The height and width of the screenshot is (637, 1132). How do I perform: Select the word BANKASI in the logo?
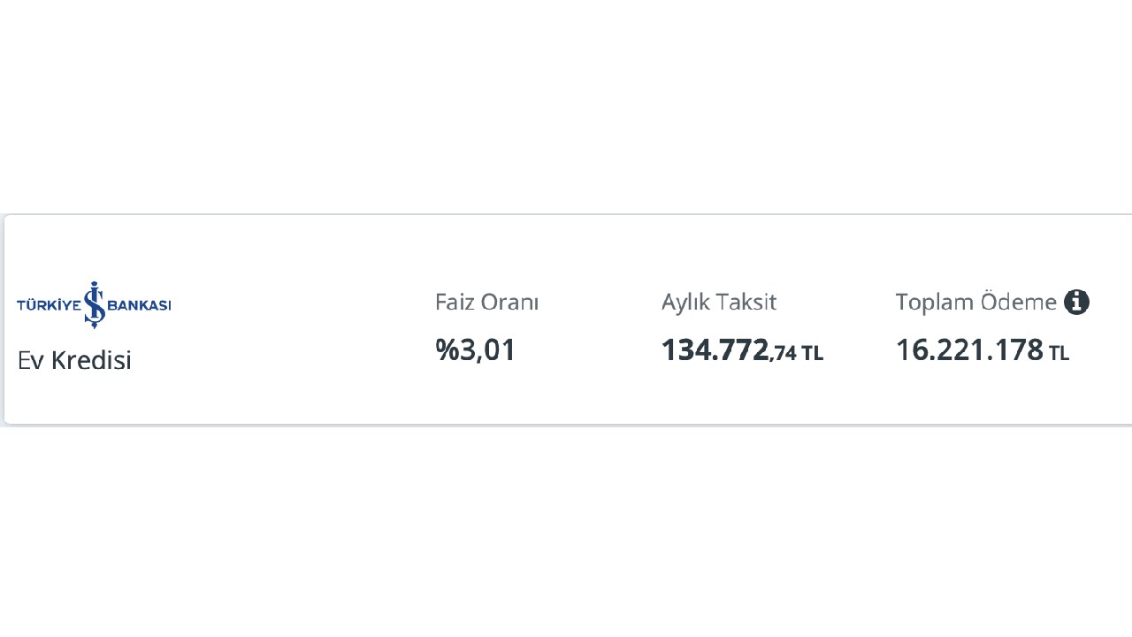[139, 305]
